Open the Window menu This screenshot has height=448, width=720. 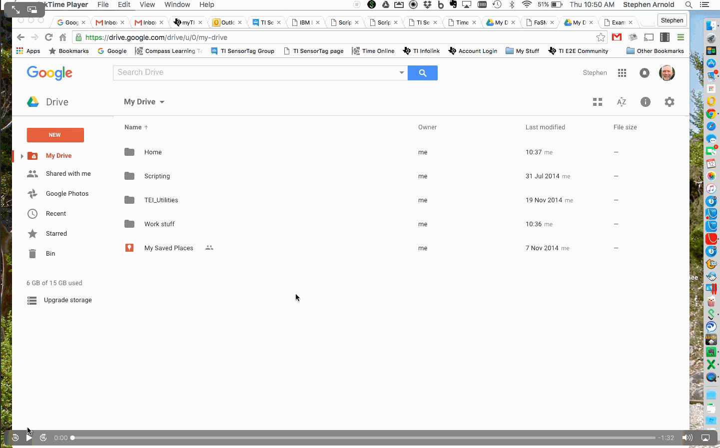(177, 4)
